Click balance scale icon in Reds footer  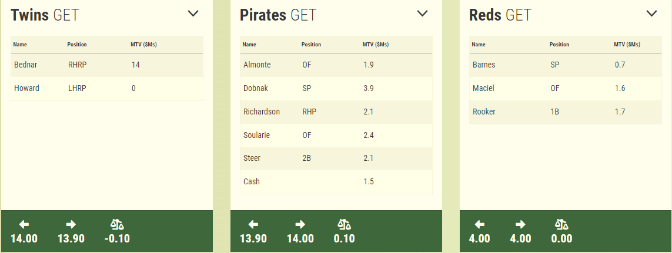pos(561,224)
